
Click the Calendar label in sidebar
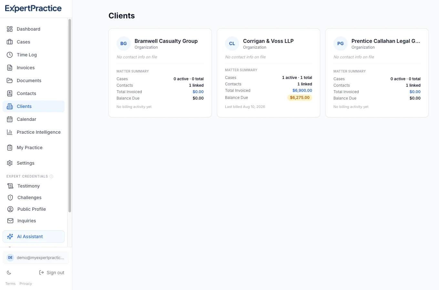pos(26,119)
